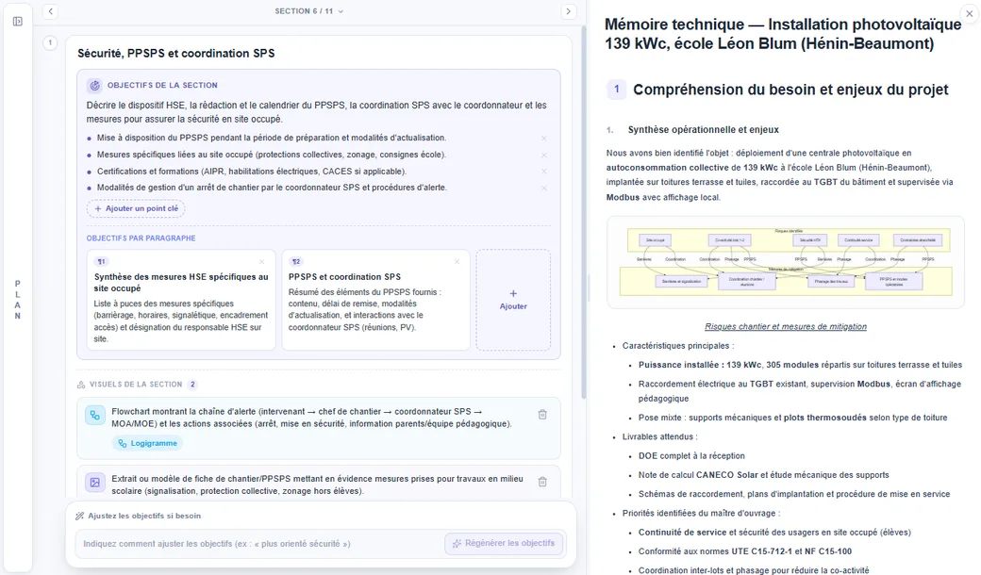Viewport: 981px width, 575px height.
Task: Click the image visual type icon
Action: tap(95, 483)
